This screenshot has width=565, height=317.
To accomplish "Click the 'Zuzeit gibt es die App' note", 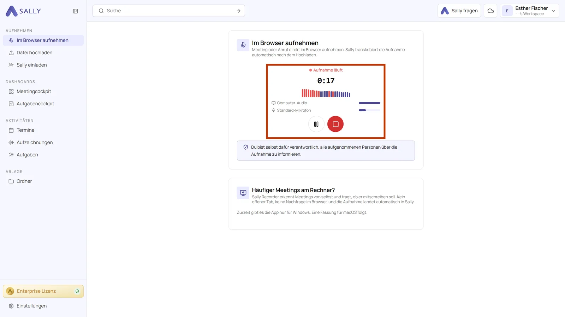I will 302,212.
